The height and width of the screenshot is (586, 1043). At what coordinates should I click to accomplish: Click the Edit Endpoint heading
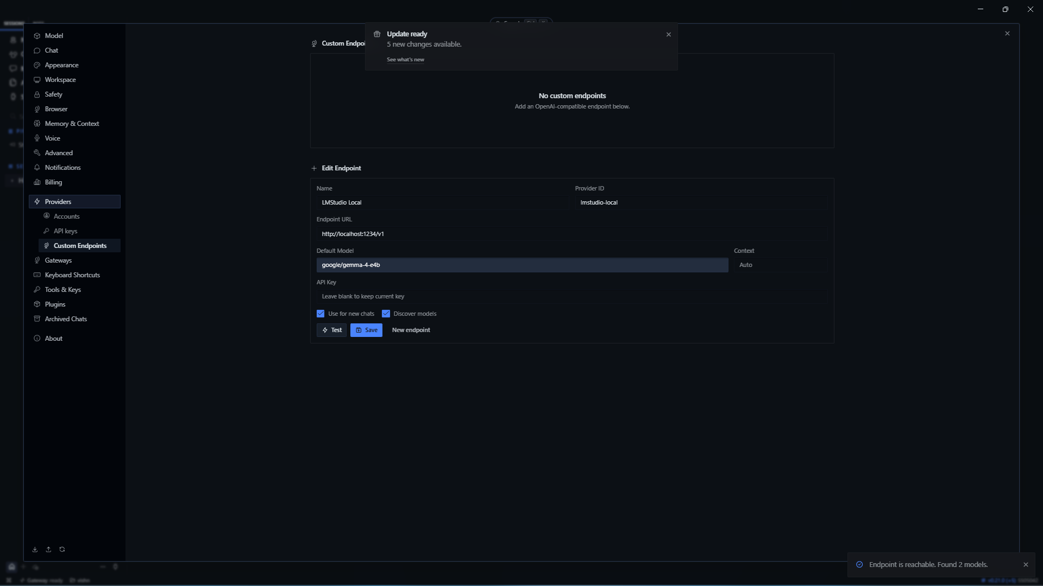coord(341,168)
